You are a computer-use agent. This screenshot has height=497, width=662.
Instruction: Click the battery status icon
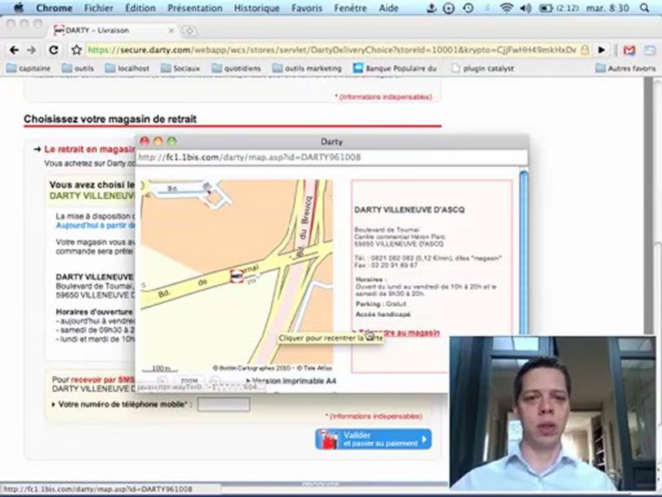point(546,8)
